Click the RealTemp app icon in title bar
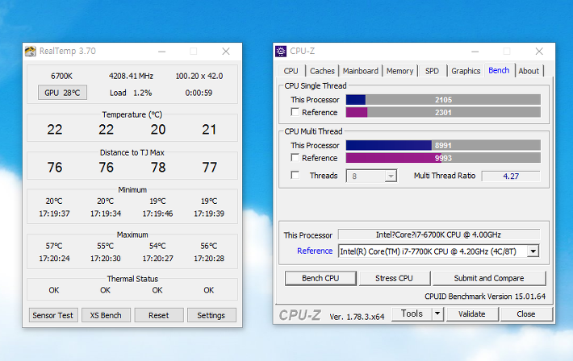The image size is (573, 361). click(31, 51)
